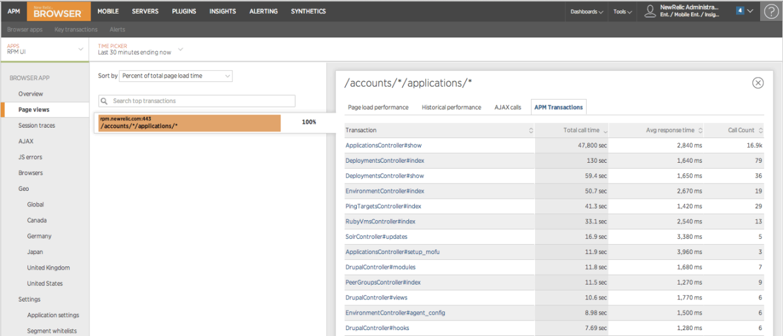Switch to APM in top navigation
The image size is (783, 336).
coord(14,11)
